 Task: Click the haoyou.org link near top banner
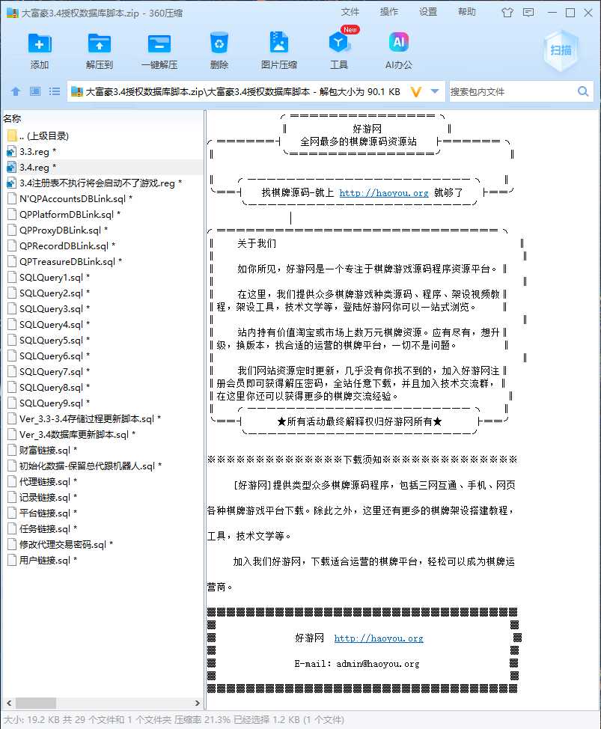tap(384, 193)
